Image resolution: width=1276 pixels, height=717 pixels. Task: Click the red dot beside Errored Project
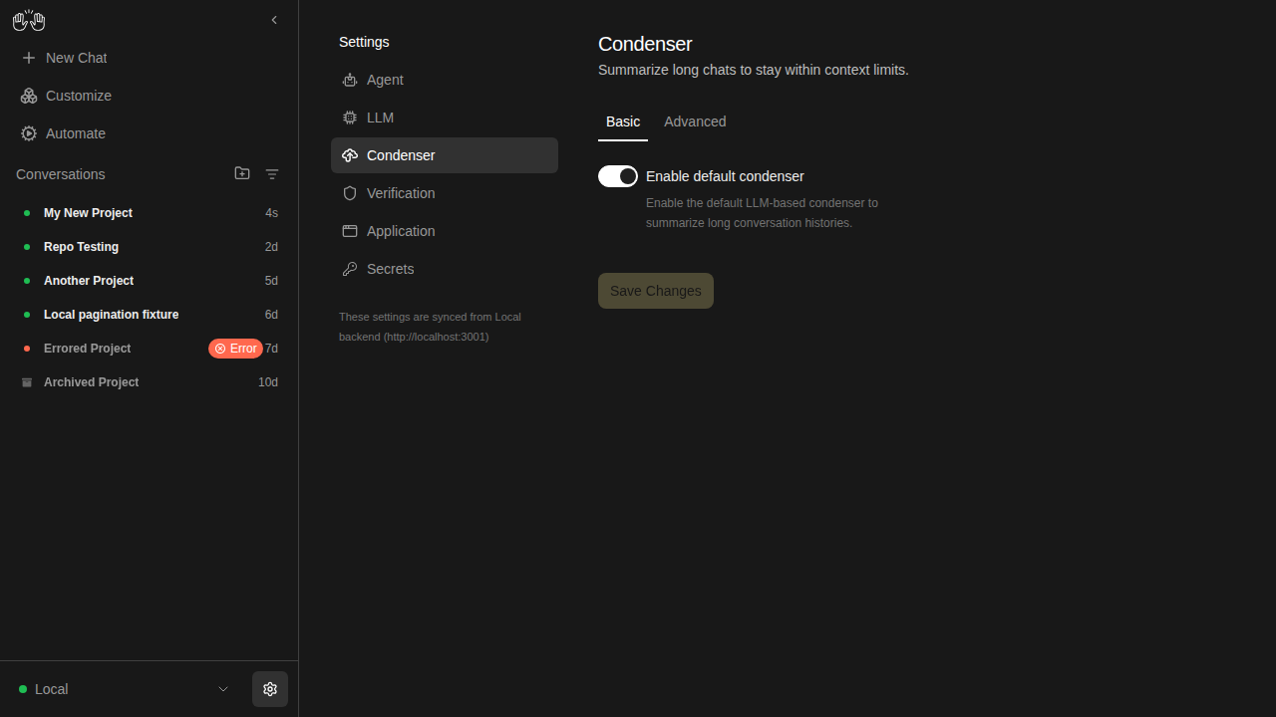27,349
